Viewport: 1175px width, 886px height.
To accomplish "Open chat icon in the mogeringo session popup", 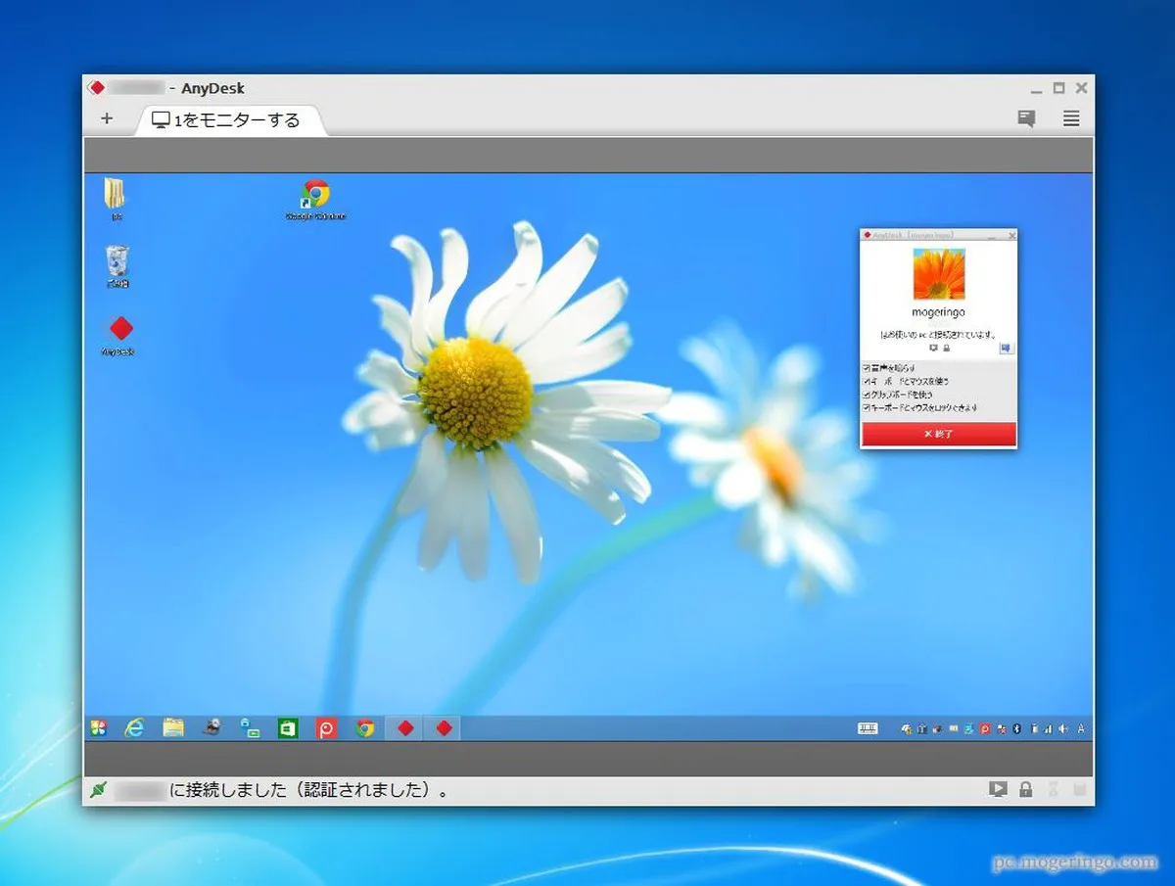I will coord(1007,349).
